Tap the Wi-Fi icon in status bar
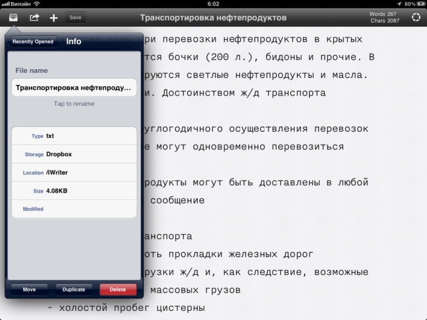 point(36,4)
